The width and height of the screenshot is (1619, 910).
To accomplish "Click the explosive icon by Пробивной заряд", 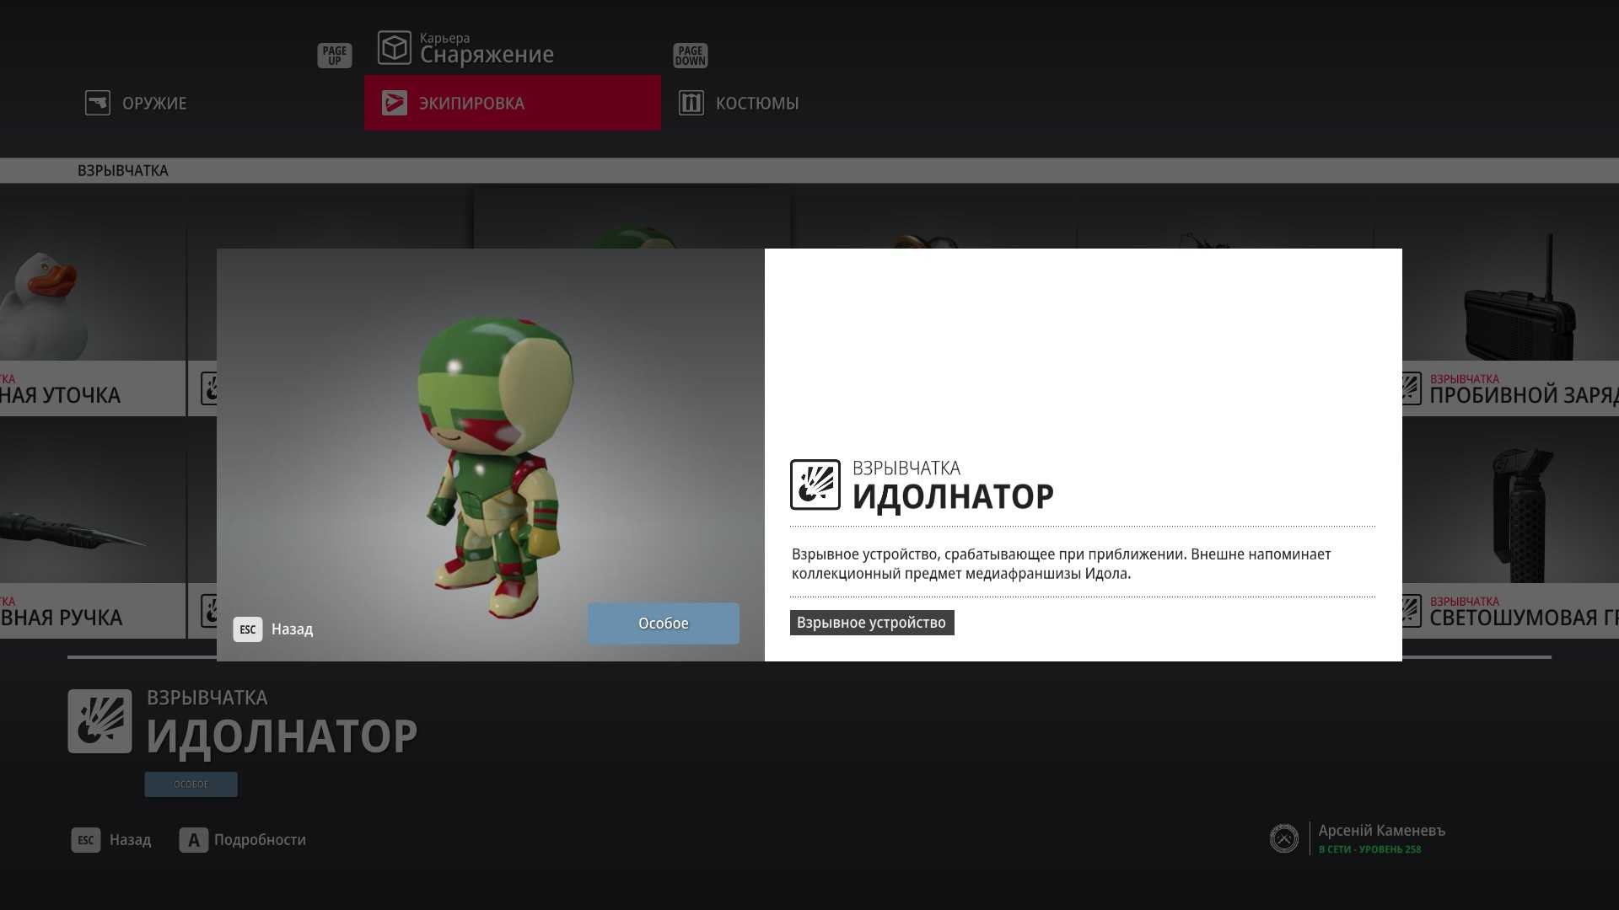I will 1410,388.
